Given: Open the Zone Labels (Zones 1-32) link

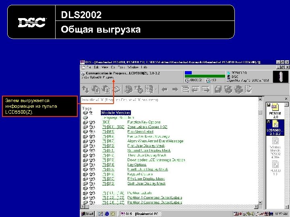Looking at the screenshot, I should point(147,127).
